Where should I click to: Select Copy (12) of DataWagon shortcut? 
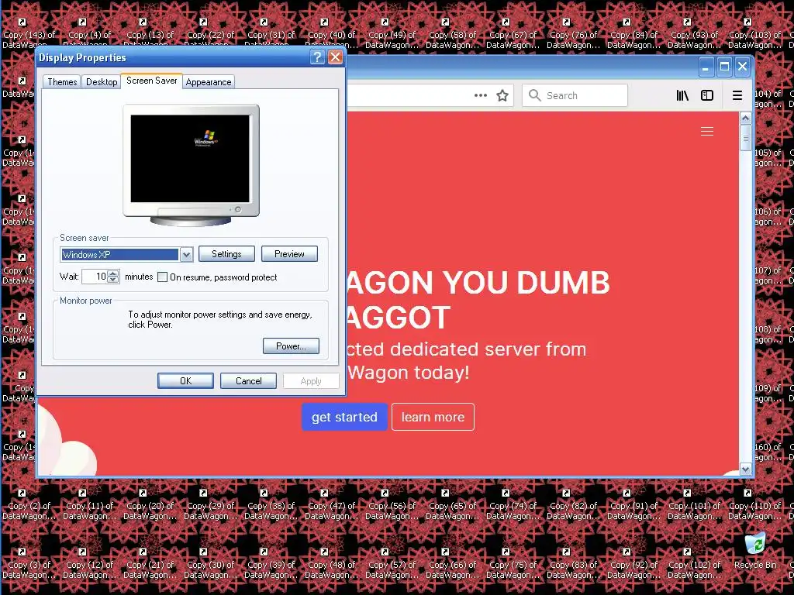[x=89, y=563]
